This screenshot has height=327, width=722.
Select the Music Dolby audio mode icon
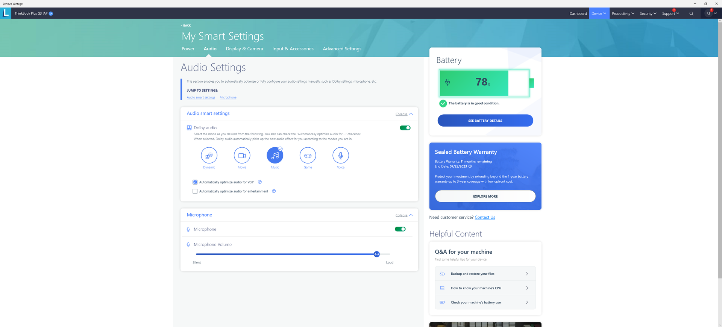[275, 155]
